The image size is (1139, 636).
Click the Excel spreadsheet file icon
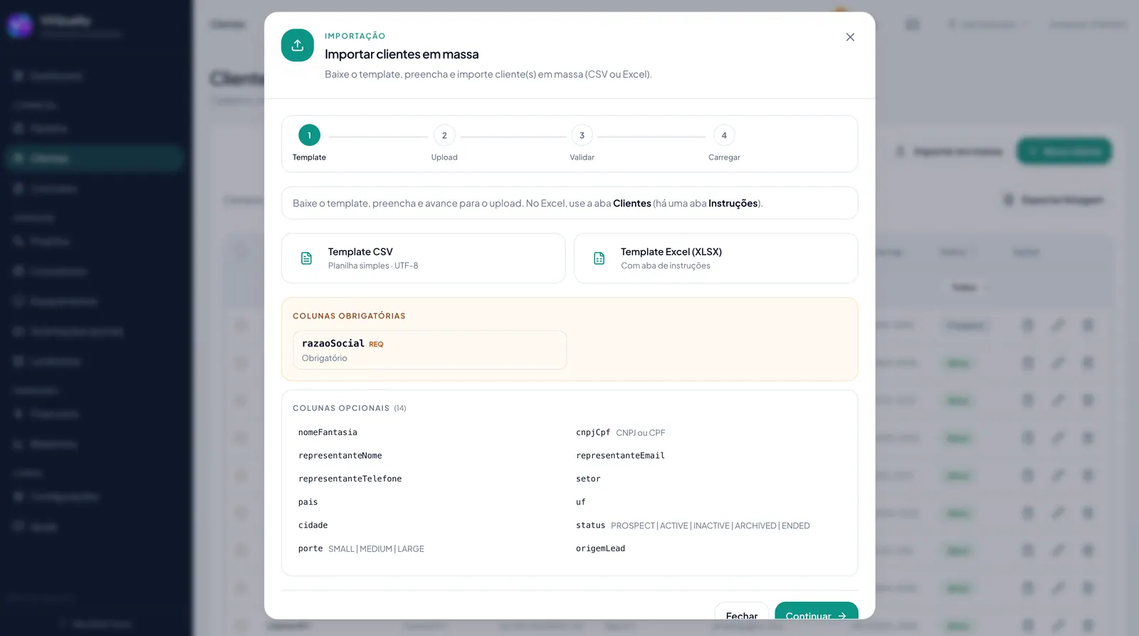(x=599, y=259)
